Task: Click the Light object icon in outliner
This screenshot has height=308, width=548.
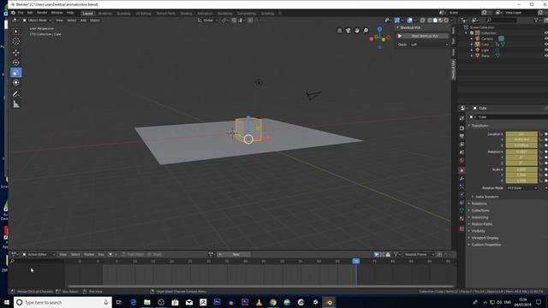Action: 478,50
